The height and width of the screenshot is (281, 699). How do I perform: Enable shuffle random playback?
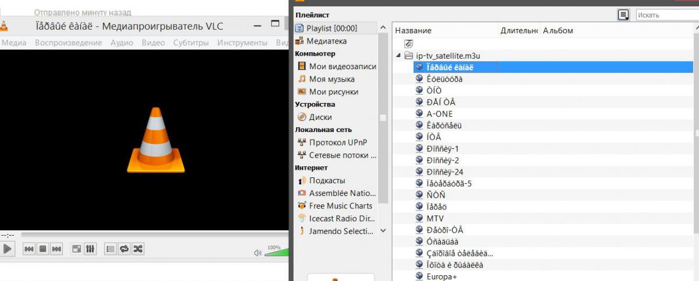click(x=138, y=249)
